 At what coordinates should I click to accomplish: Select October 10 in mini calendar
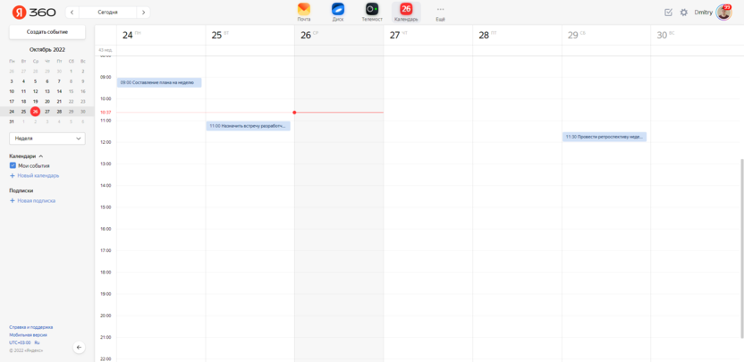coord(12,91)
